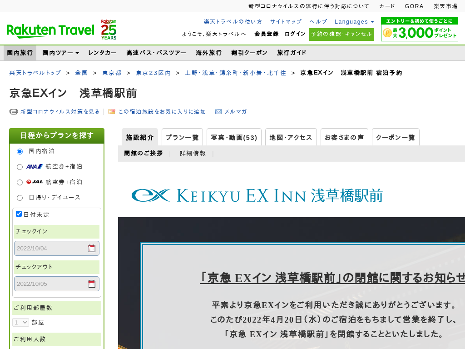Expand the 国内ツアー menu dropdown

point(60,53)
